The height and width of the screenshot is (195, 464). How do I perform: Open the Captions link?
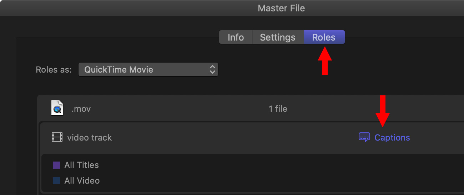[x=392, y=138]
